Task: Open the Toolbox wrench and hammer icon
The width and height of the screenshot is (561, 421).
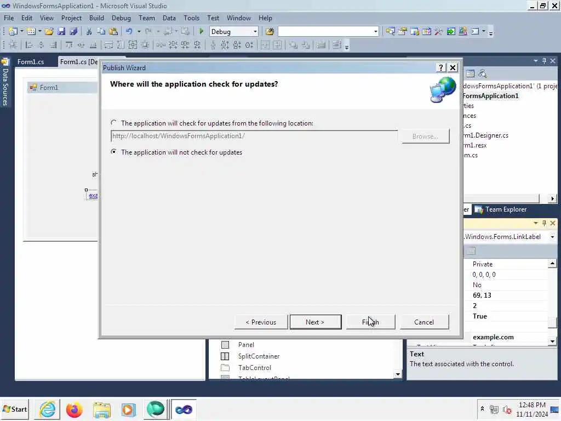Action: point(439,31)
